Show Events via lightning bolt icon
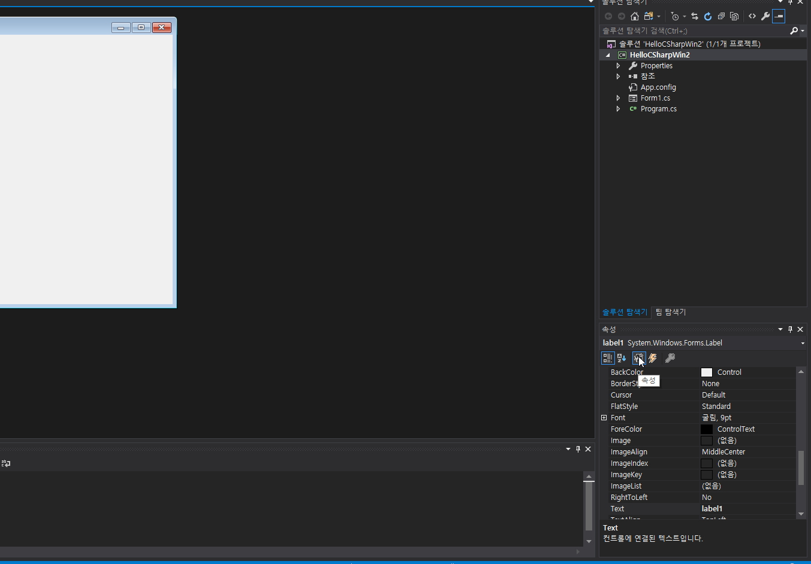Screen dimensions: 811x564 tap(653, 358)
